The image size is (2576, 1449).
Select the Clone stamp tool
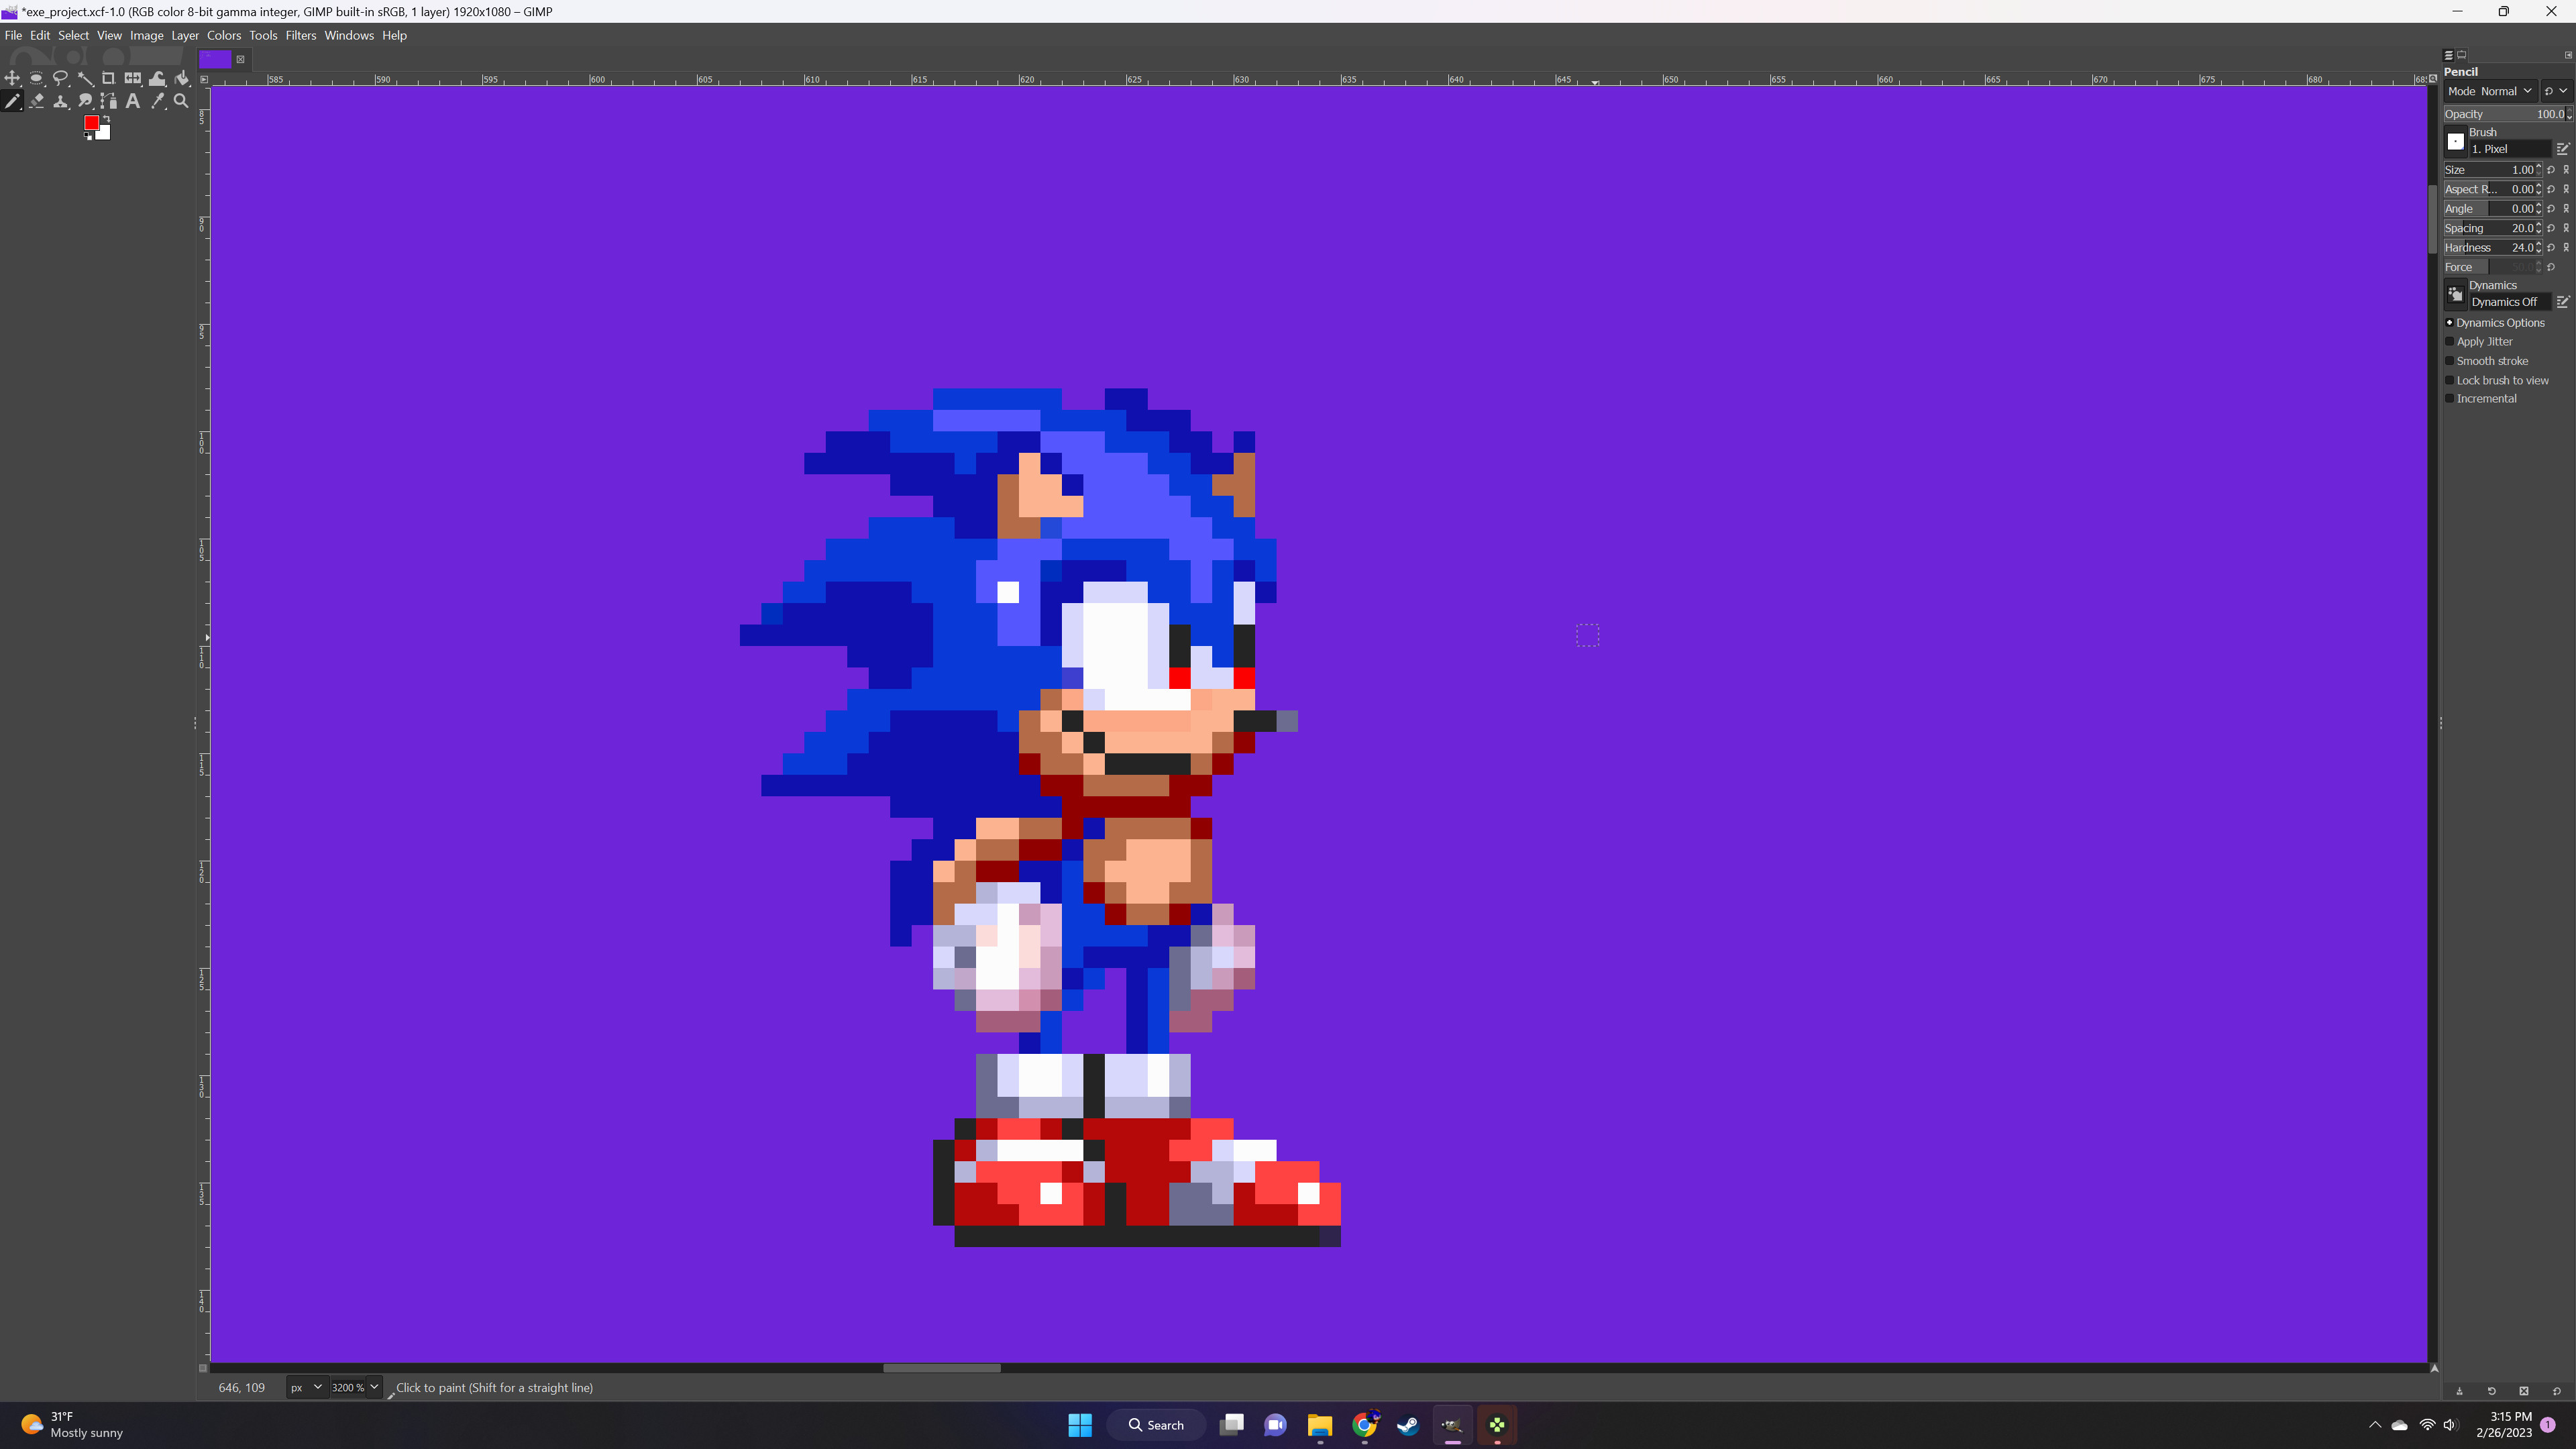click(60, 100)
